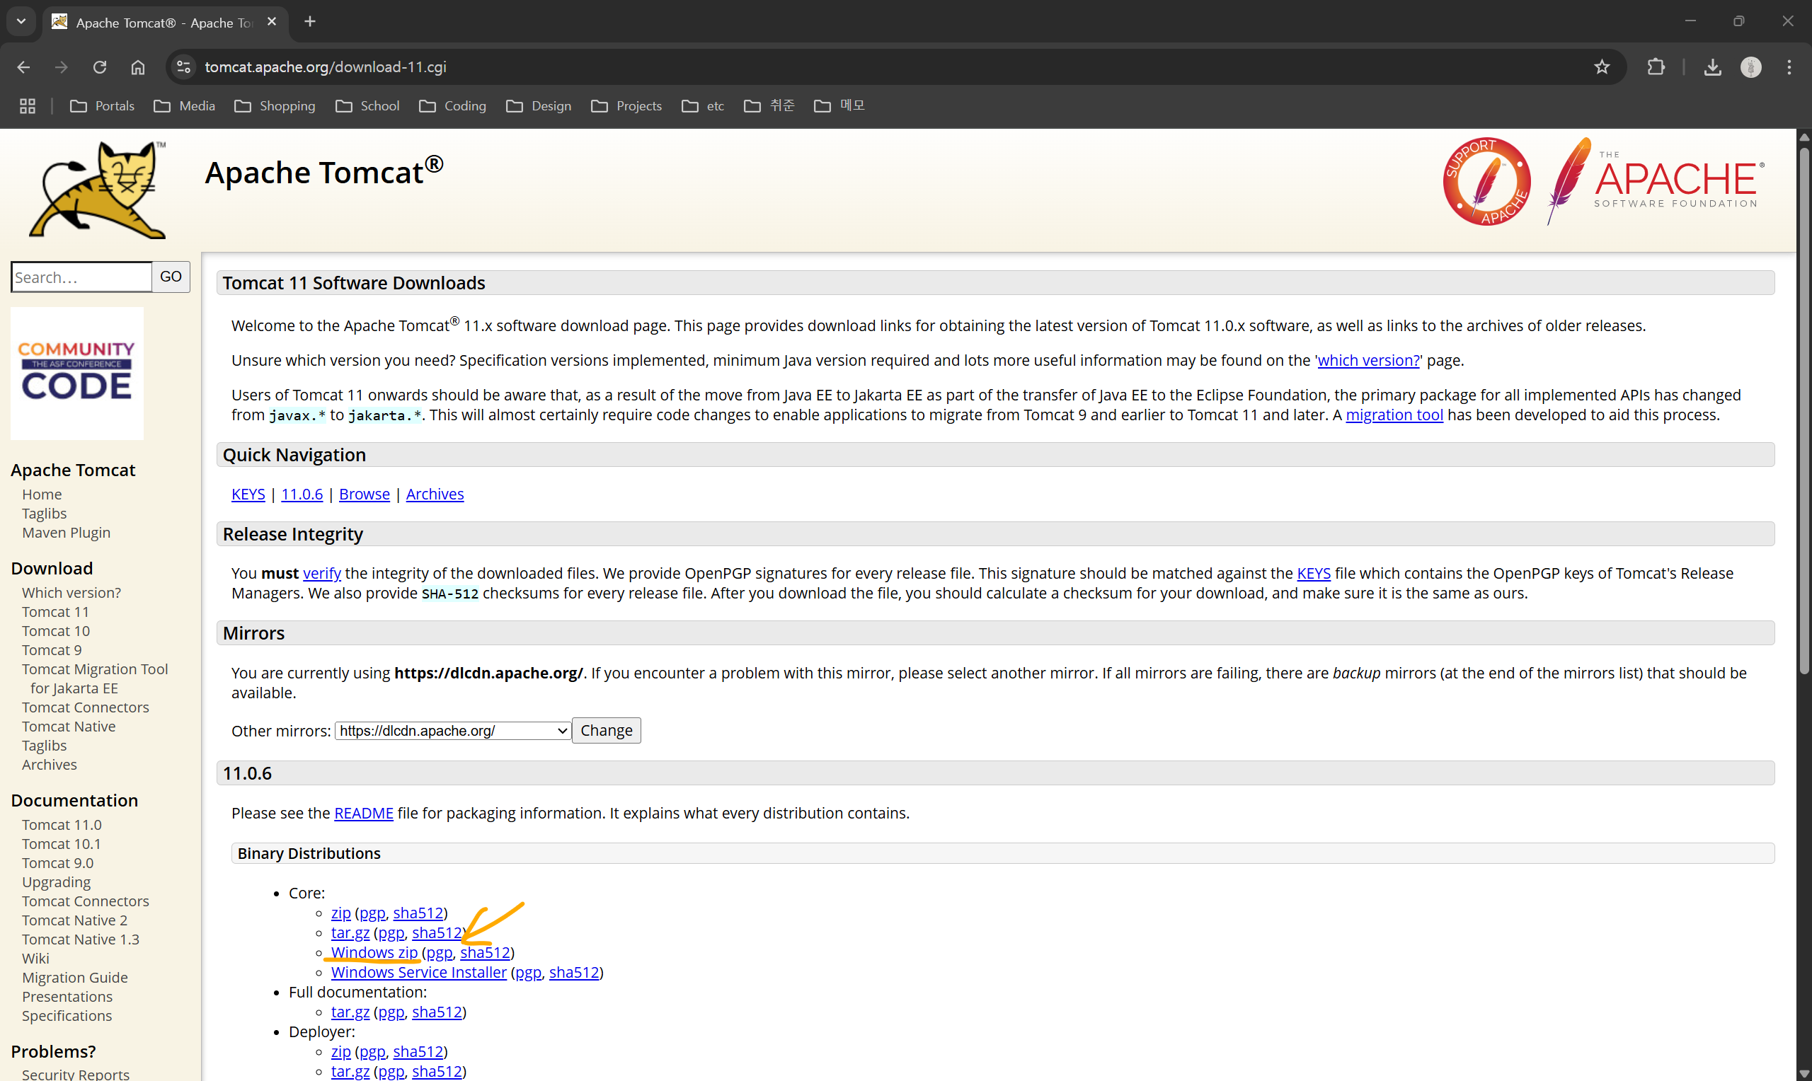Open the Migration Guide sidebar link
The height and width of the screenshot is (1081, 1812).
[x=74, y=977]
